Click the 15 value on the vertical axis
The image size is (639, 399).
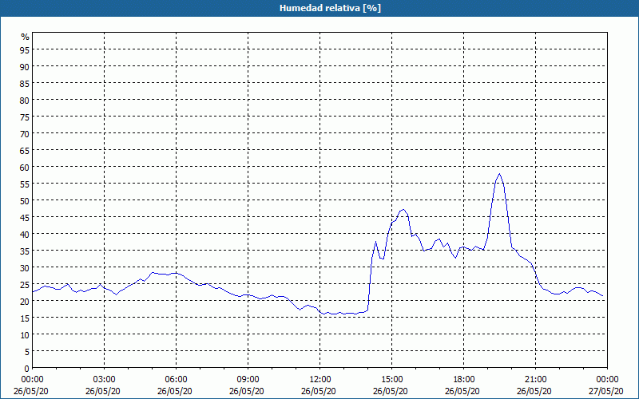click(25, 318)
